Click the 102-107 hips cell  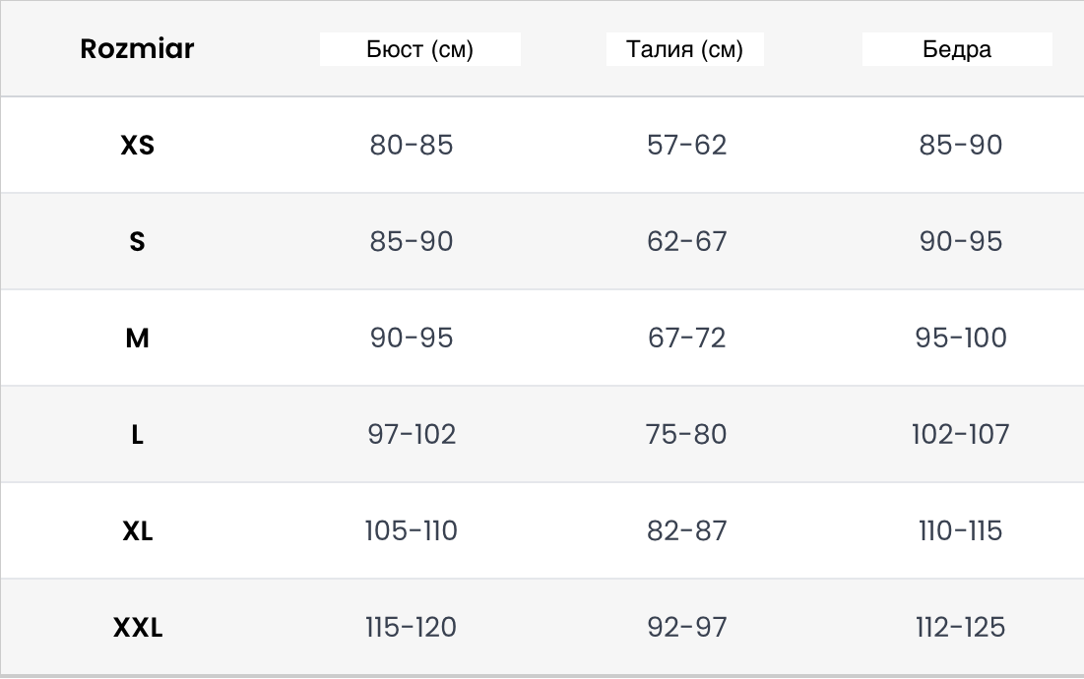[x=960, y=435]
